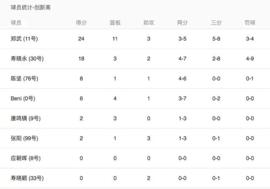This screenshot has width=270, height=189.
Task: Sort by the 得分 column header
Action: click(81, 23)
